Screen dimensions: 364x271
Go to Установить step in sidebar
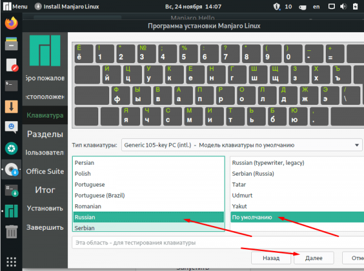click(45, 209)
